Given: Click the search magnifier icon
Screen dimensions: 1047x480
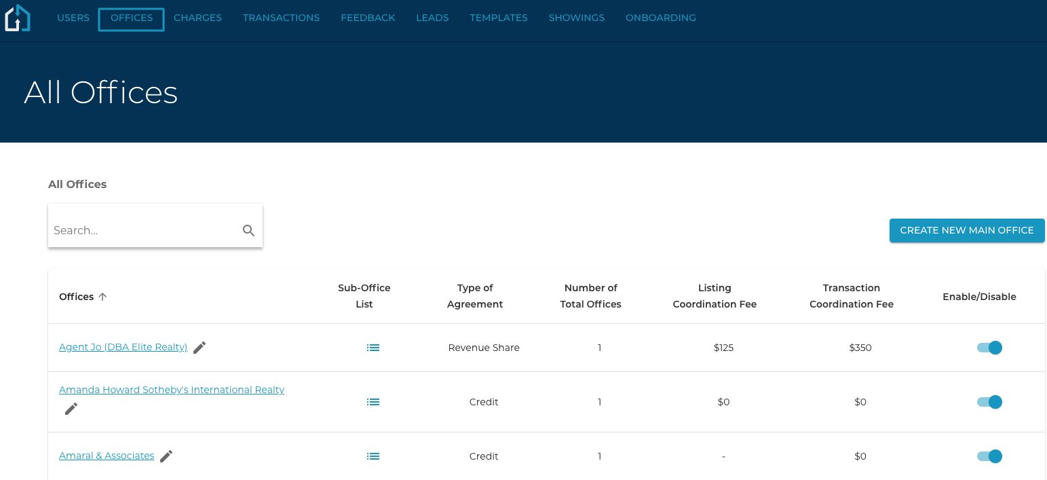Looking at the screenshot, I should (x=248, y=231).
